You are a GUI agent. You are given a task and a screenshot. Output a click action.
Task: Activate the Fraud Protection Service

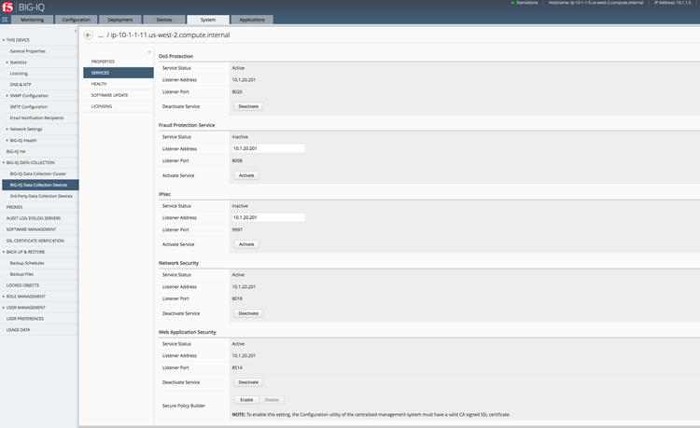246,175
